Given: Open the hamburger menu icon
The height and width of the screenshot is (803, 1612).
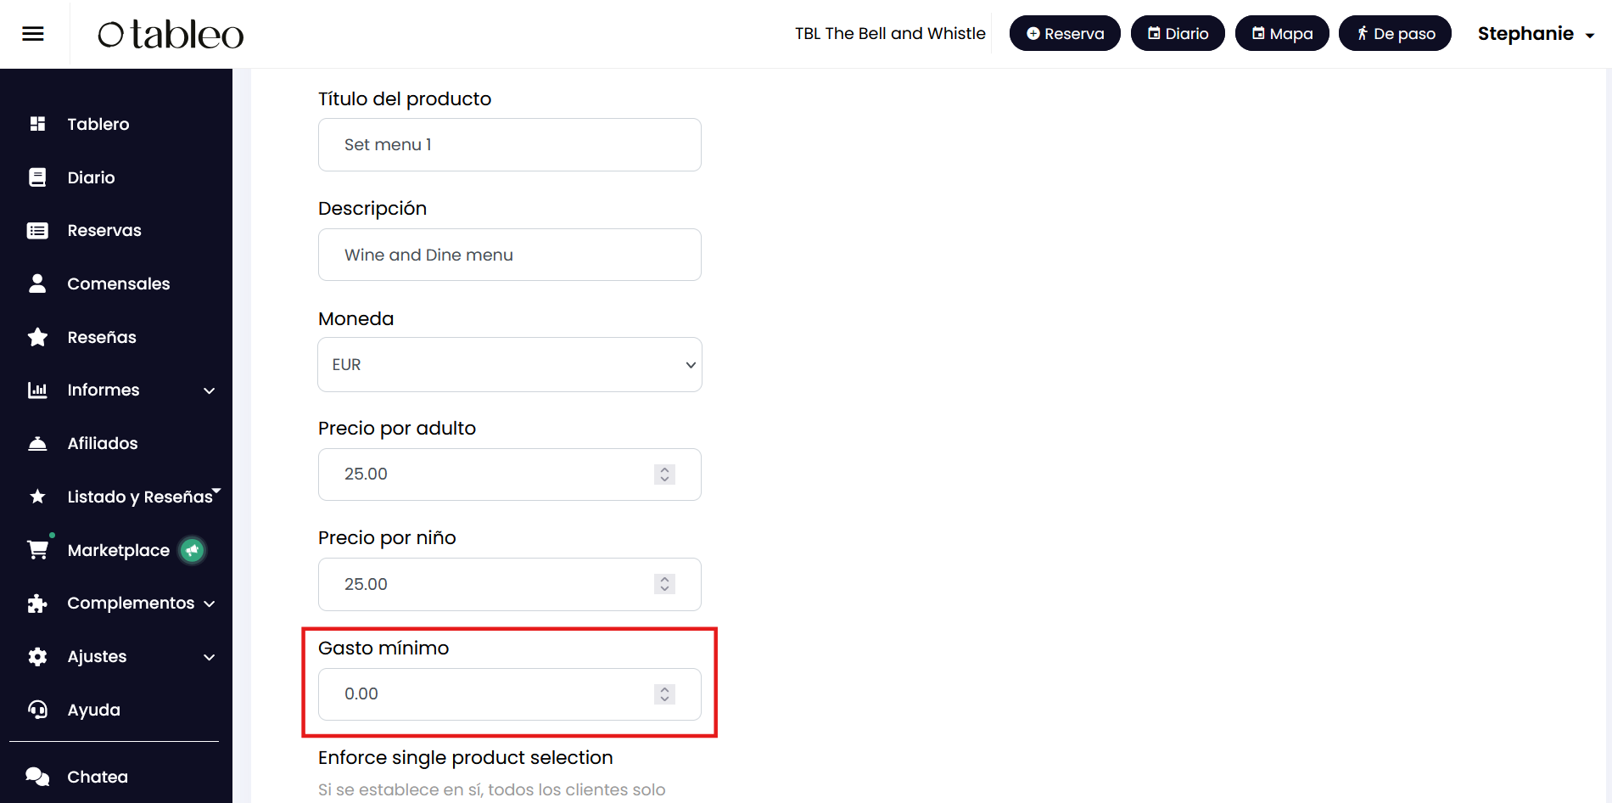Looking at the screenshot, I should point(33,34).
